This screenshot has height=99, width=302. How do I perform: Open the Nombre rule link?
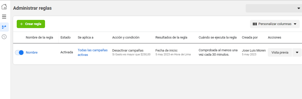coord(32,53)
